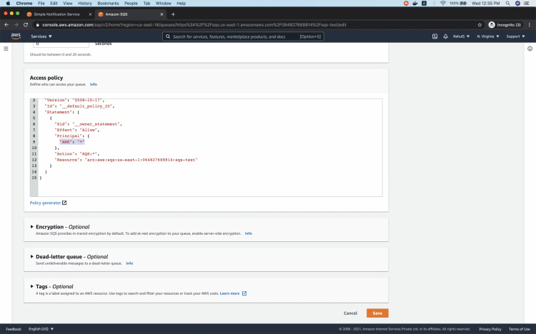Open the notifications bell
This screenshot has width=536, height=334.
pyautogui.click(x=445, y=36)
